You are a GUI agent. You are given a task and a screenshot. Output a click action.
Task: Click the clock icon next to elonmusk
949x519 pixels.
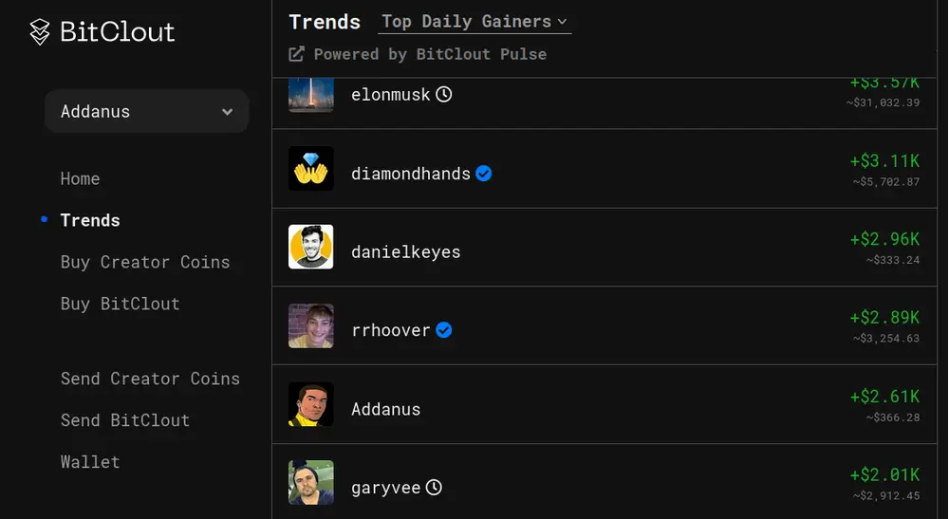[443, 95]
